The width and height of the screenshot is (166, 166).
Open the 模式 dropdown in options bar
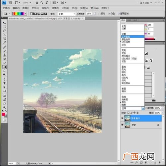[66, 14]
